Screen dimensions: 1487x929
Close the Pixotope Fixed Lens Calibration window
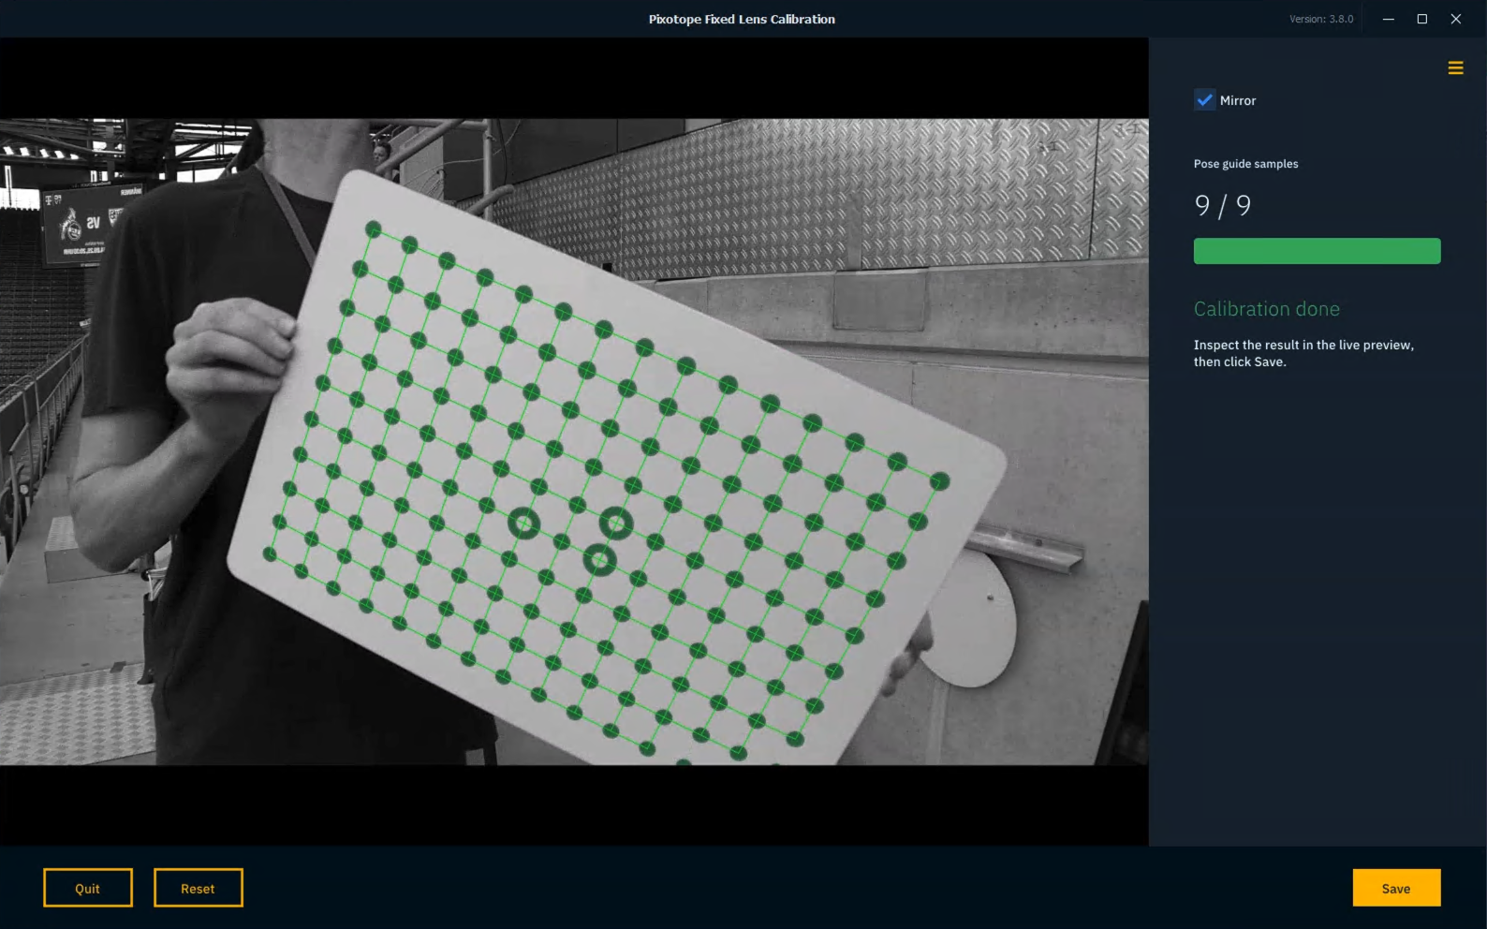tap(1456, 19)
